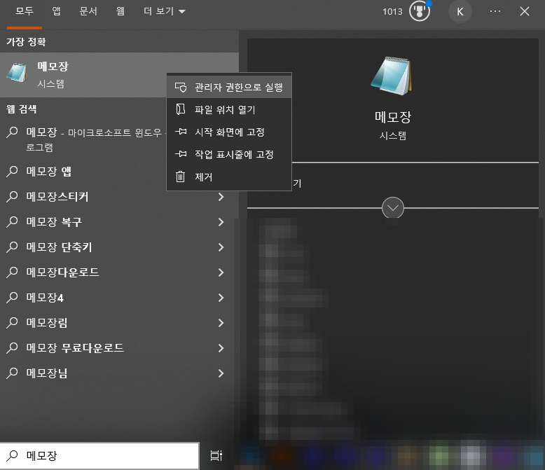Click the pin icon for 작업 표시줄에 고정
Viewport: 545px width, 470px height.
click(x=181, y=153)
